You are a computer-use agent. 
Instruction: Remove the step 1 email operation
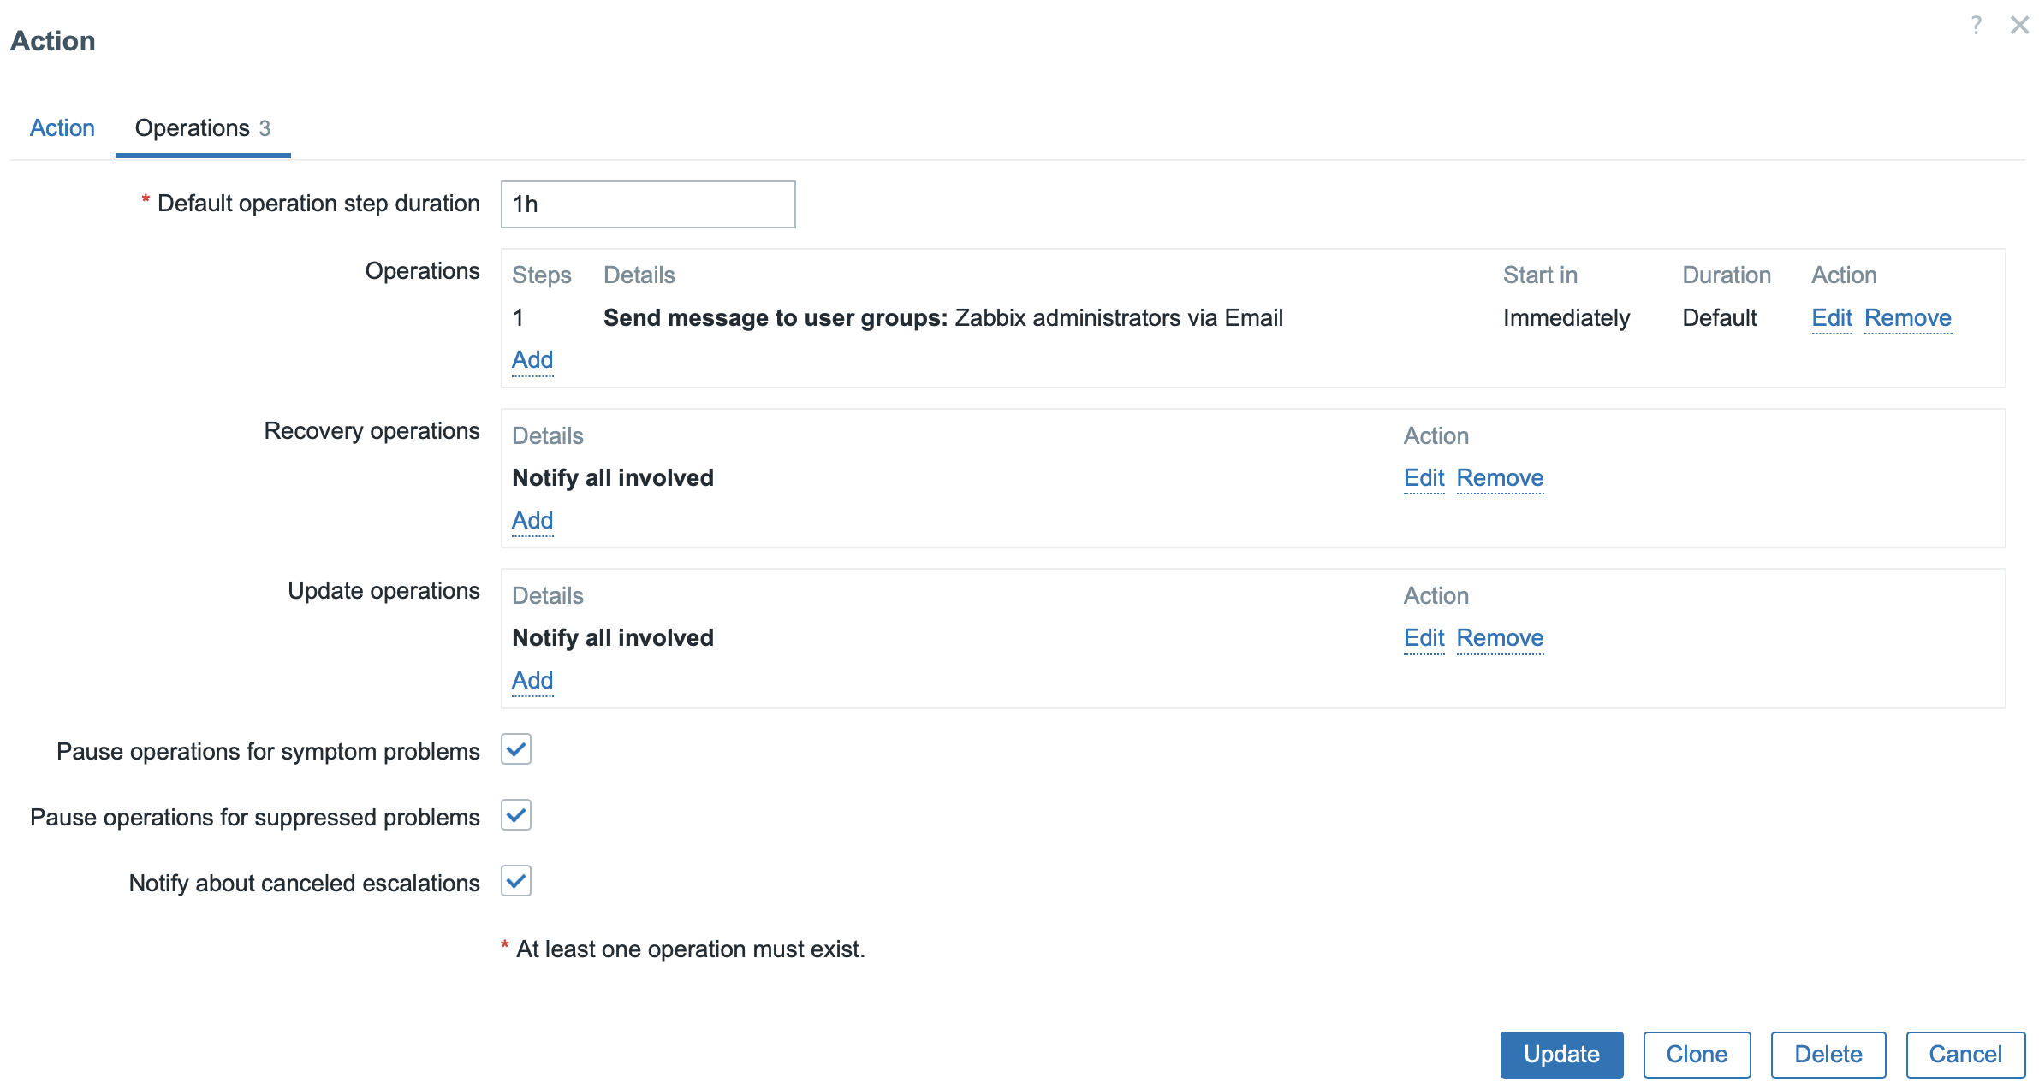(x=1907, y=318)
